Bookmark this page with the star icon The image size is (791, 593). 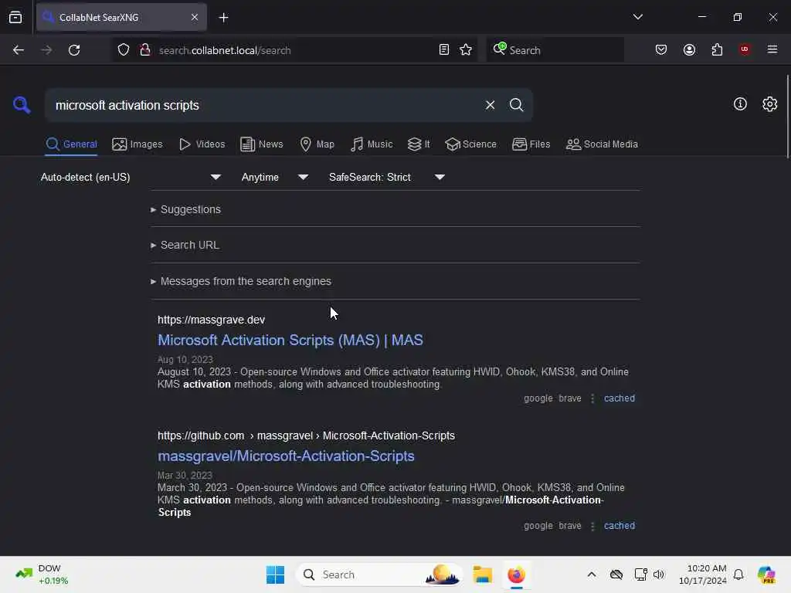point(466,50)
